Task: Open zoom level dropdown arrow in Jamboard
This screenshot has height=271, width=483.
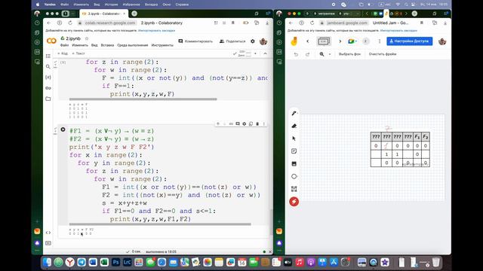Action: pos(330,54)
